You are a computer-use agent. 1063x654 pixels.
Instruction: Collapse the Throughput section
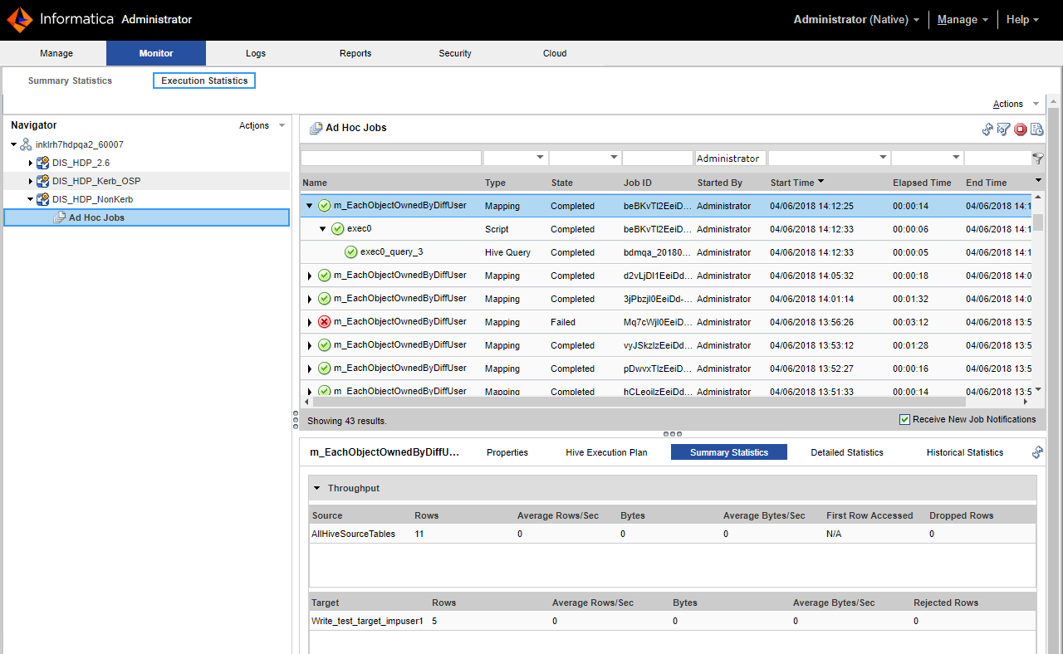316,488
